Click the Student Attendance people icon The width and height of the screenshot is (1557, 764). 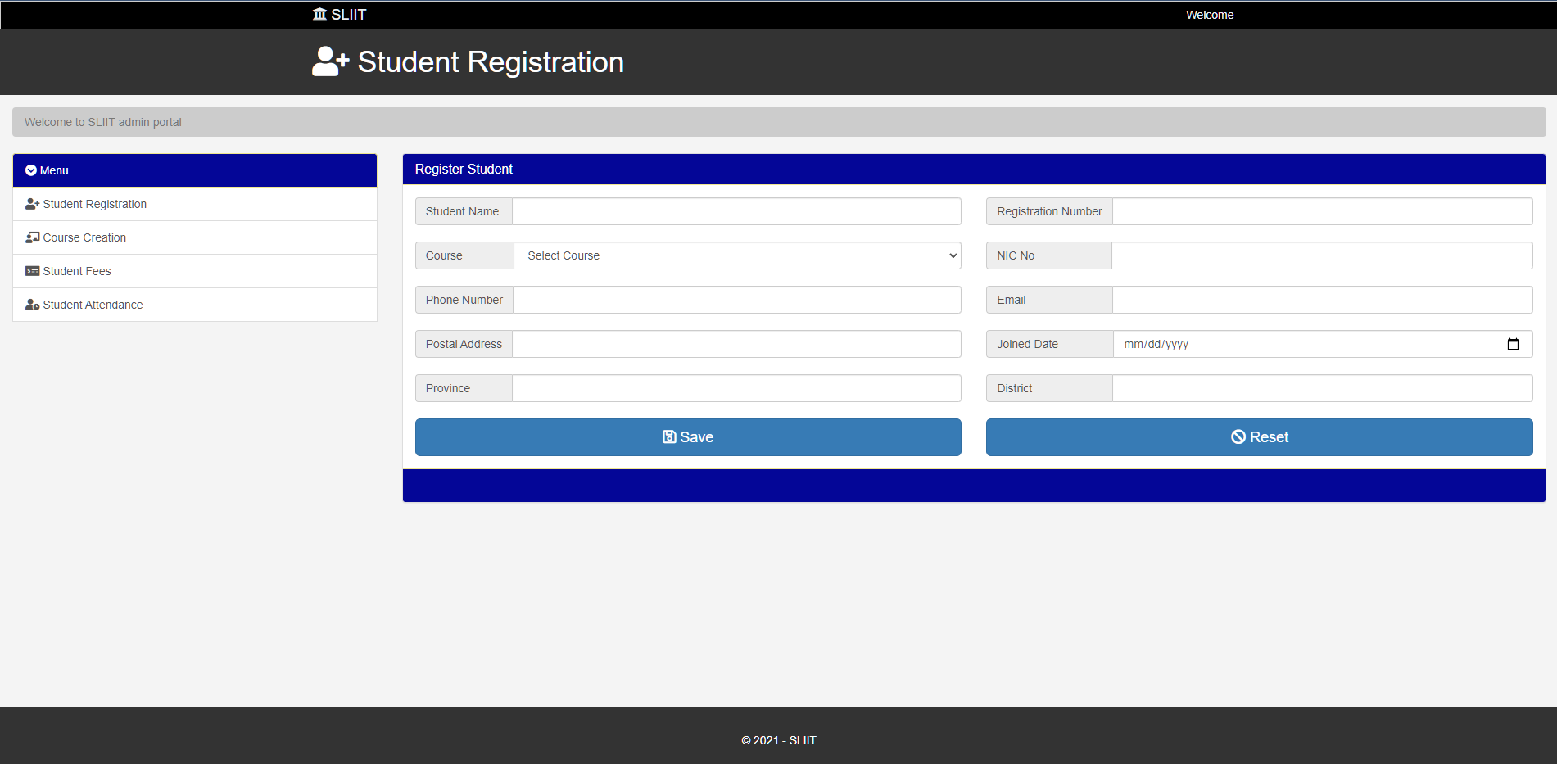(x=31, y=304)
